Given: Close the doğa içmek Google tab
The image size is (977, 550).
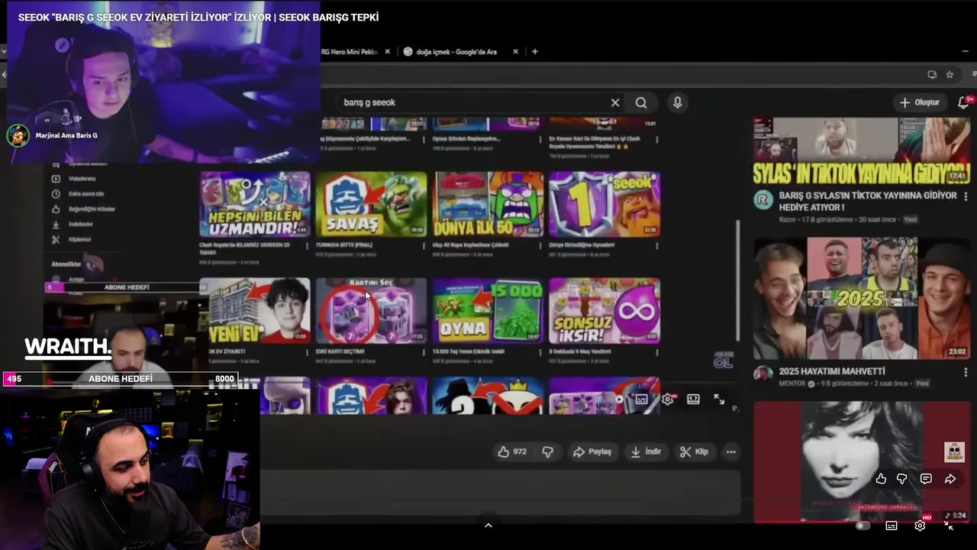Looking at the screenshot, I should point(515,51).
